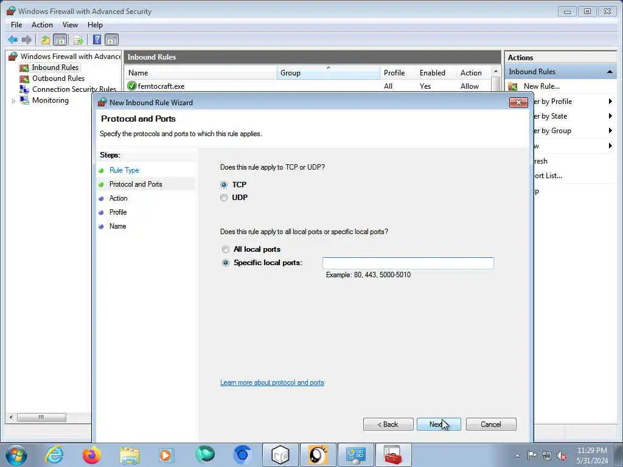Show hidden tray icons arrow
This screenshot has width=623, height=467.
517,455
